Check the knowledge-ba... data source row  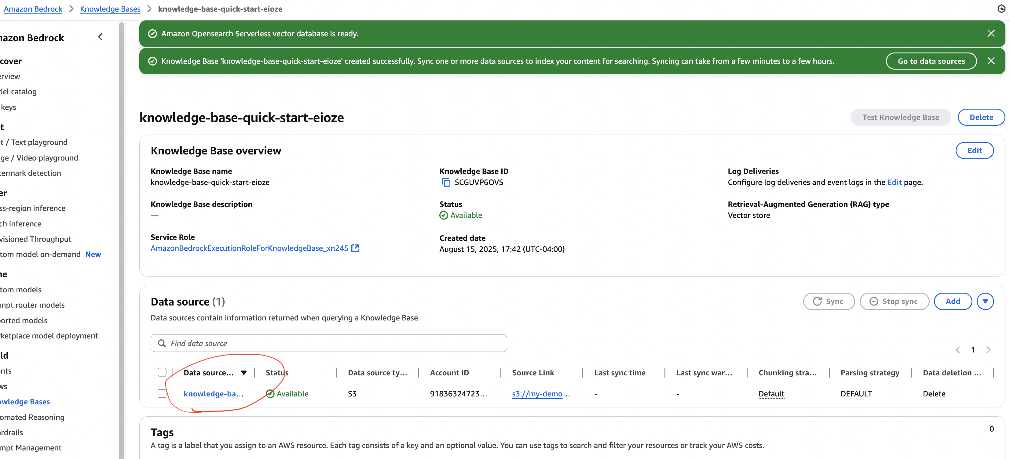coord(162,394)
